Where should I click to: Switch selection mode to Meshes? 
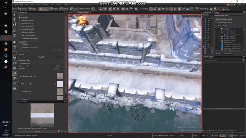(x=54, y=9)
